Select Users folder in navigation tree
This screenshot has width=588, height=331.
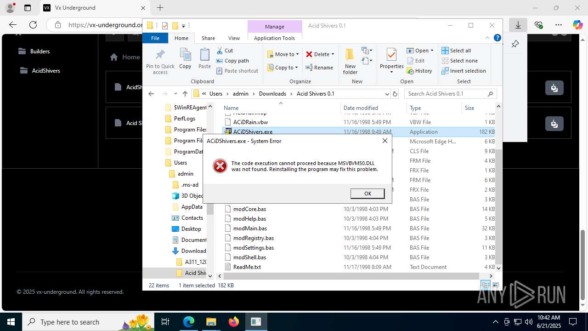(x=180, y=163)
